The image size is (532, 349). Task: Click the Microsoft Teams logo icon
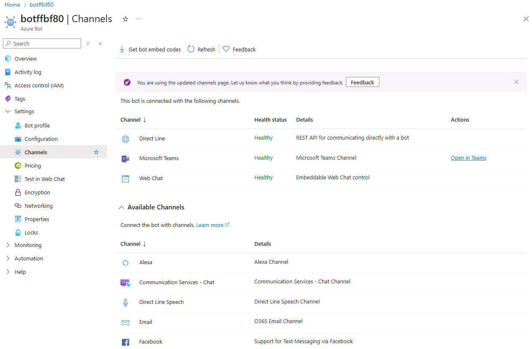(125, 159)
